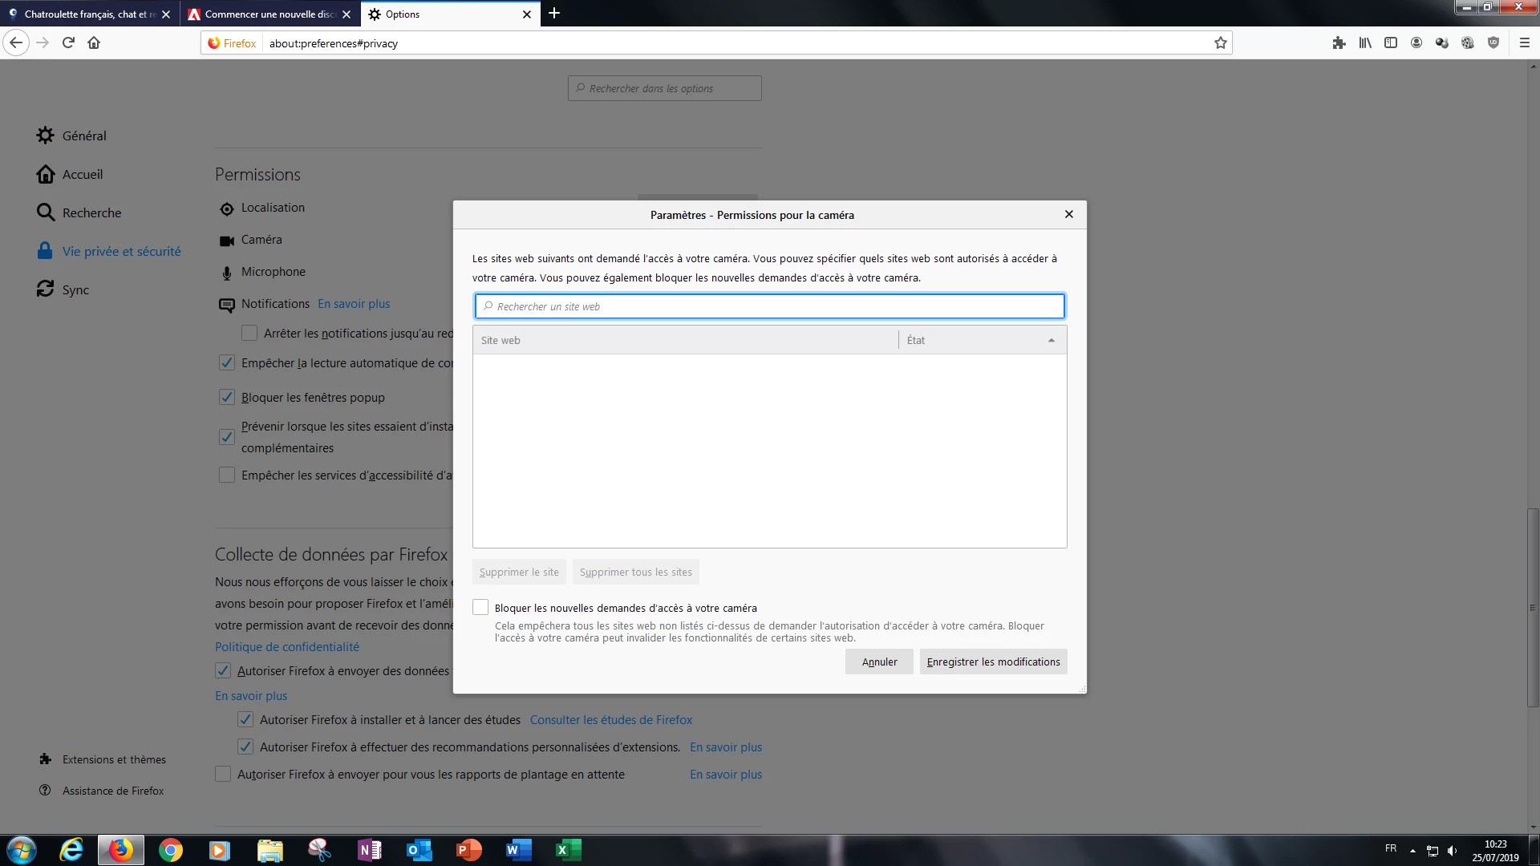Screen dimensions: 1540x866
Task: Toggle the sidebar view icon
Action: click(1391, 43)
